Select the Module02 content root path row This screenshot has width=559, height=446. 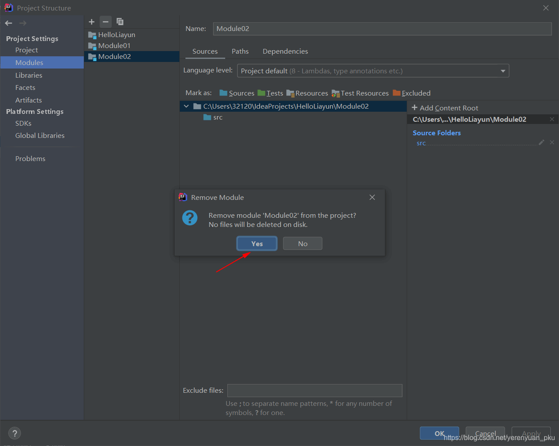(x=293, y=106)
